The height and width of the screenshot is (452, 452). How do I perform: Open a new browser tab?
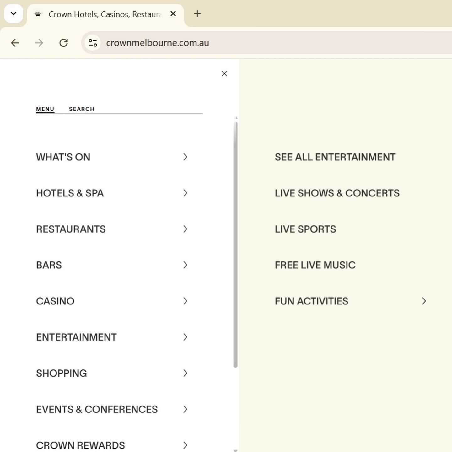pyautogui.click(x=197, y=14)
